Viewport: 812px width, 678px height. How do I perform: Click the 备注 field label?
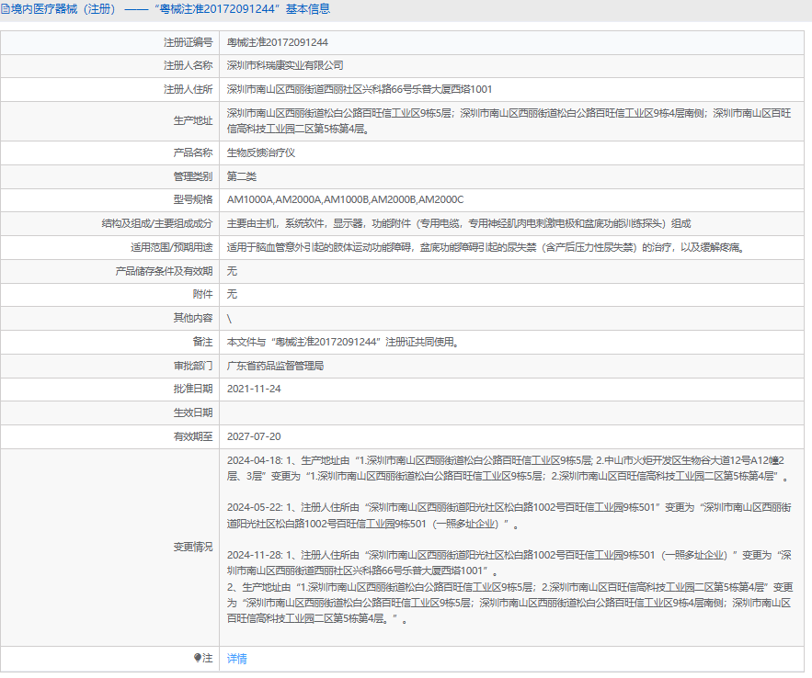(x=202, y=342)
